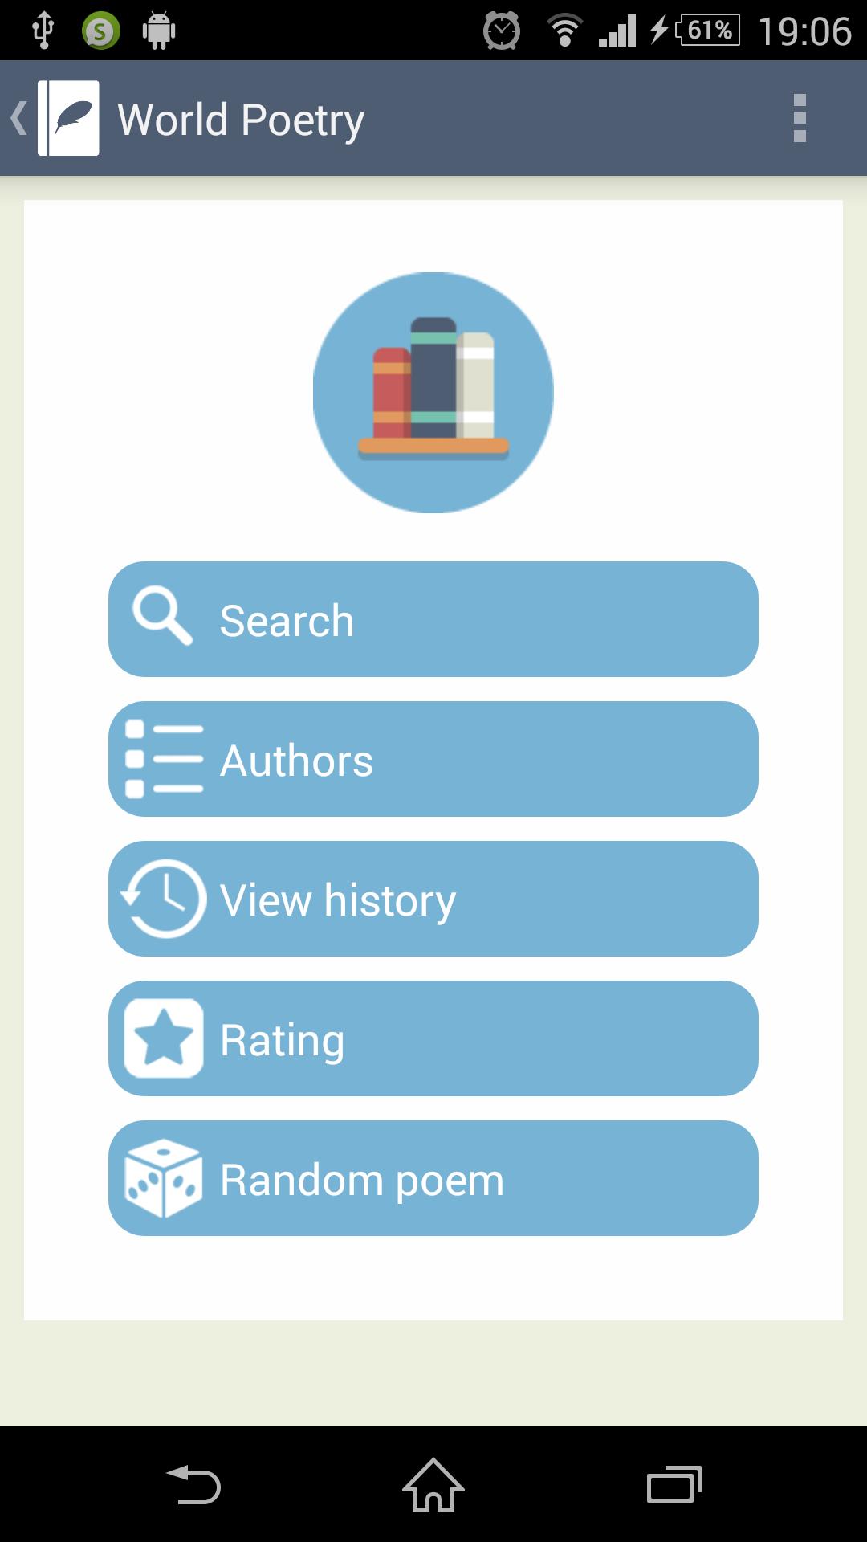Open the three-dot overflow menu
This screenshot has width=867, height=1542.
[799, 118]
